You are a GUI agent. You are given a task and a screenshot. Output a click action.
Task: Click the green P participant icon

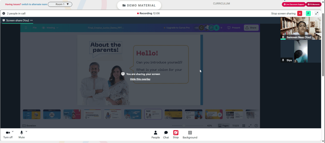[x=308, y=13]
